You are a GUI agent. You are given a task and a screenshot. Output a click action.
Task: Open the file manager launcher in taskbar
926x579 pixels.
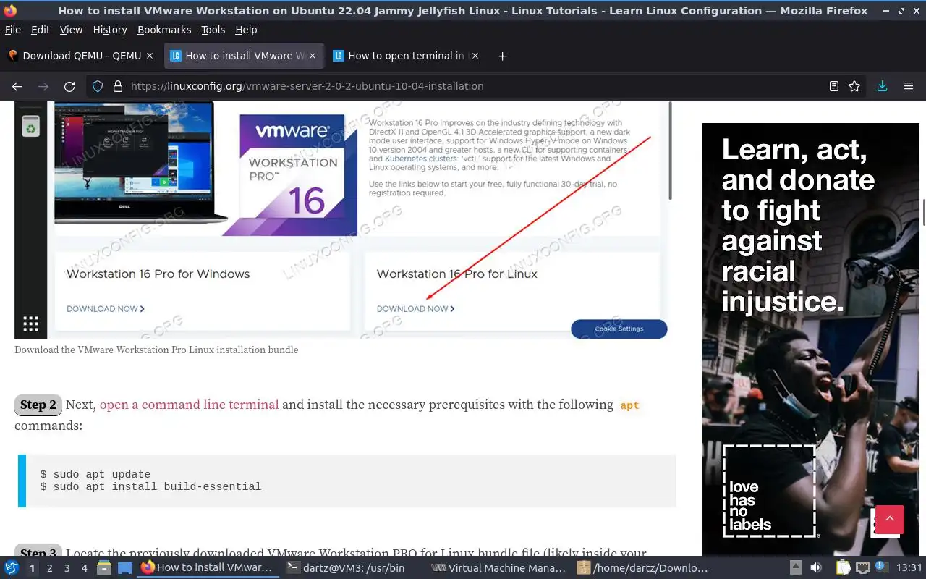coord(104,568)
